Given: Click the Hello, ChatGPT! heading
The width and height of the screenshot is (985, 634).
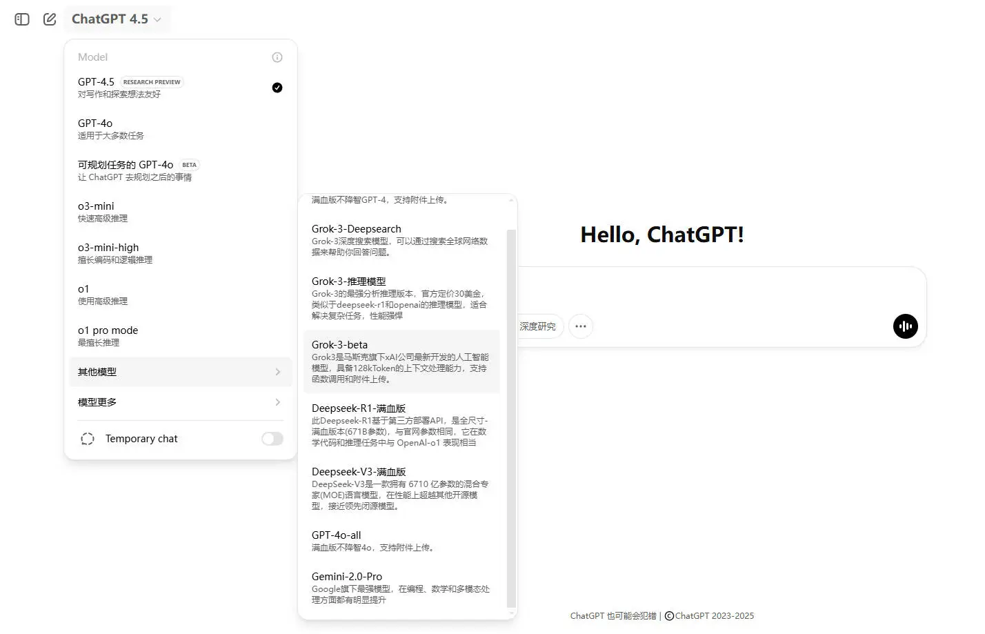Looking at the screenshot, I should click(x=662, y=235).
